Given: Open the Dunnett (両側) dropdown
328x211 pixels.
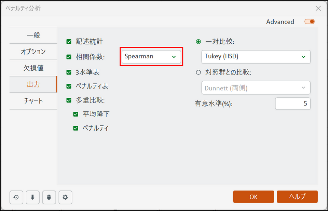Looking at the screenshot, I should (x=256, y=88).
